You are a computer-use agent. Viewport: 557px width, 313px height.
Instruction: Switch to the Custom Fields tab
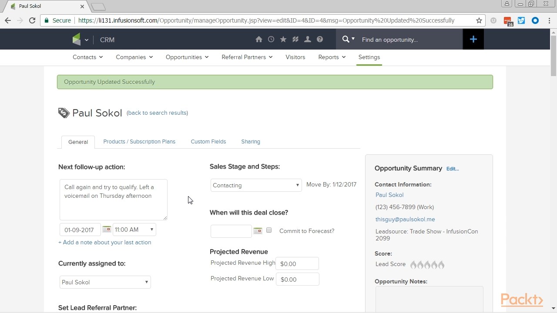208,141
